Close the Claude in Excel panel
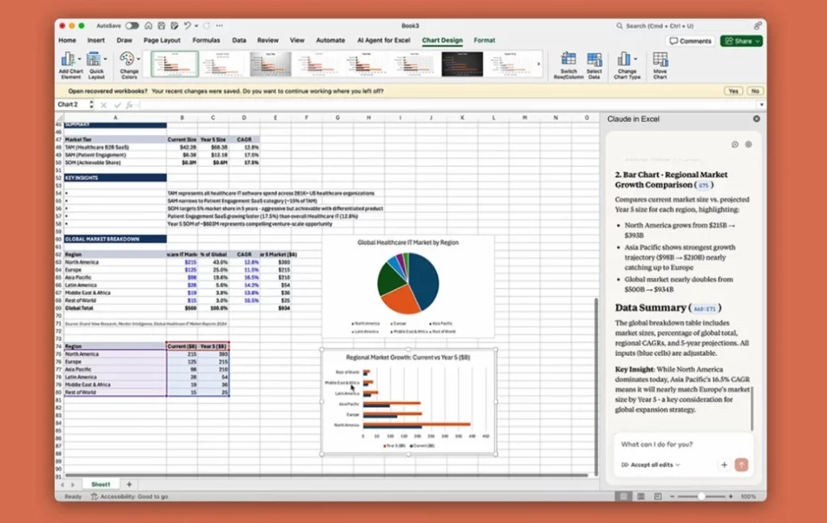This screenshot has height=523, width=827. pos(757,119)
